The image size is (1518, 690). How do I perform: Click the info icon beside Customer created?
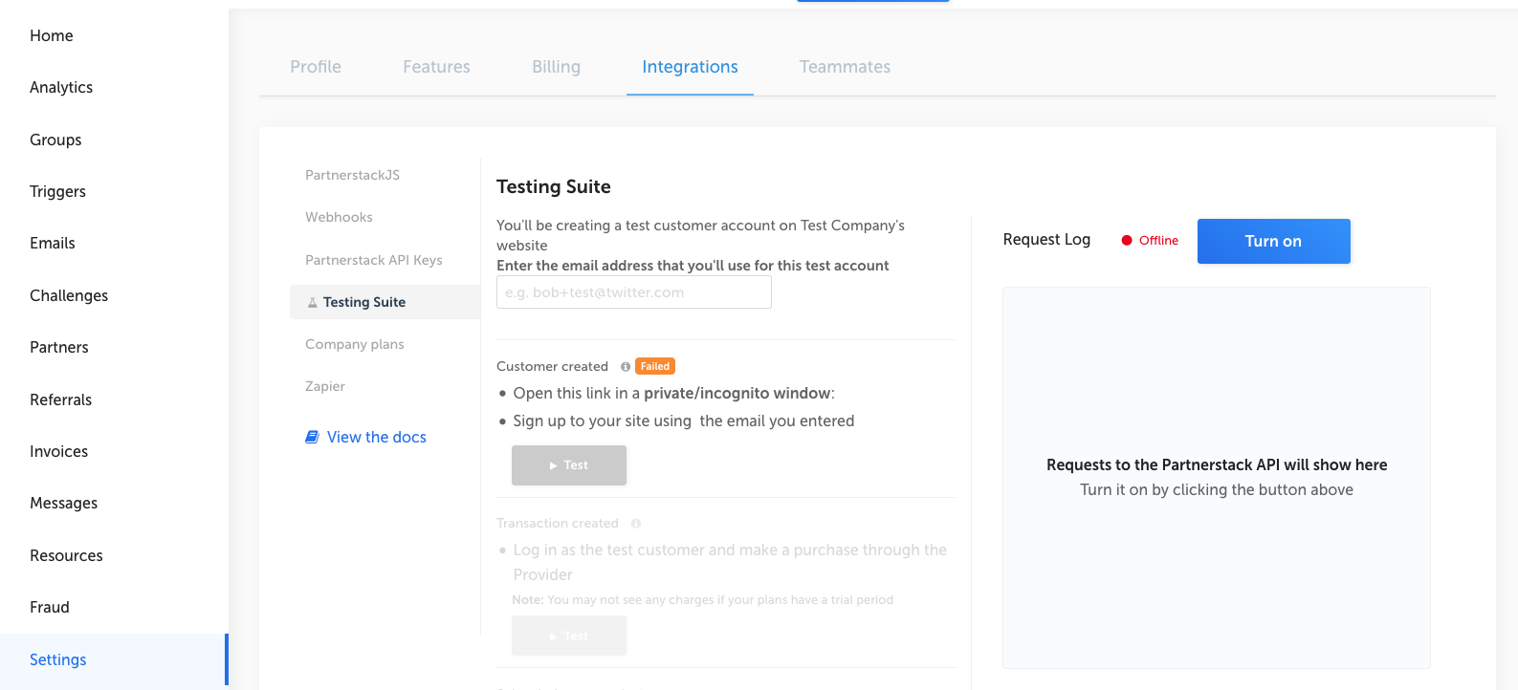click(x=626, y=367)
